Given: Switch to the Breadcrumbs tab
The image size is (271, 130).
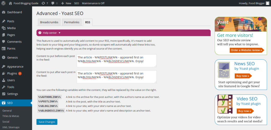Looking at the screenshot, I should (49, 22).
